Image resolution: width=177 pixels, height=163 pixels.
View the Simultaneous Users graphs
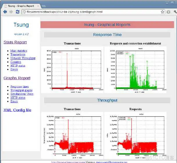click(x=22, y=94)
